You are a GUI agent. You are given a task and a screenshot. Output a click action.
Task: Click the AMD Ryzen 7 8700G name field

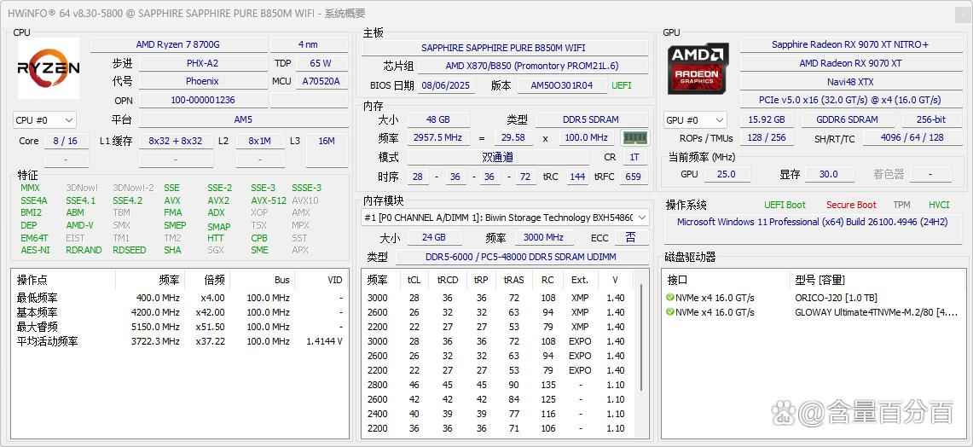179,44
